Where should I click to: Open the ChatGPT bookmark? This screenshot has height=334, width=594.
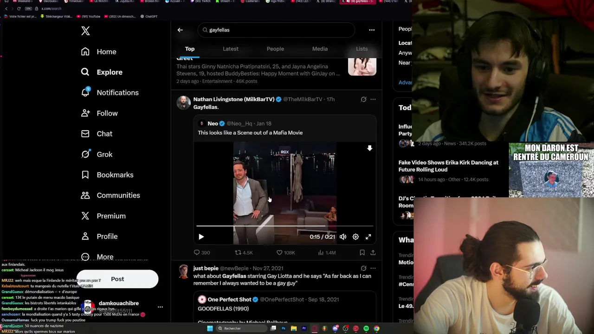coord(149,16)
